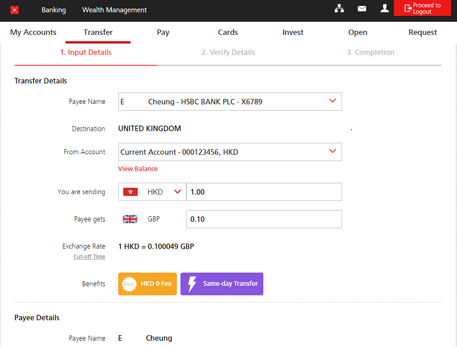This screenshot has height=347, width=457.
Task: Click the user profile icon
Action: tap(384, 9)
